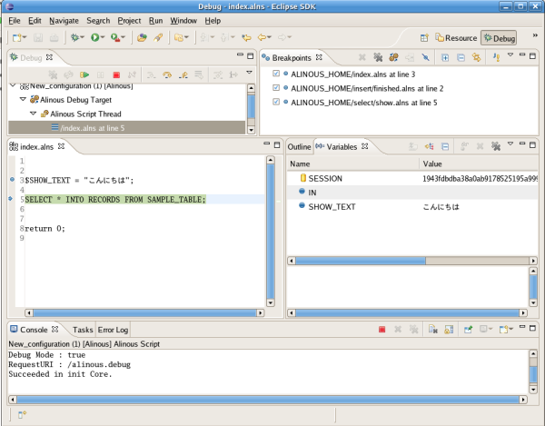Open the Navigate menu

point(64,21)
